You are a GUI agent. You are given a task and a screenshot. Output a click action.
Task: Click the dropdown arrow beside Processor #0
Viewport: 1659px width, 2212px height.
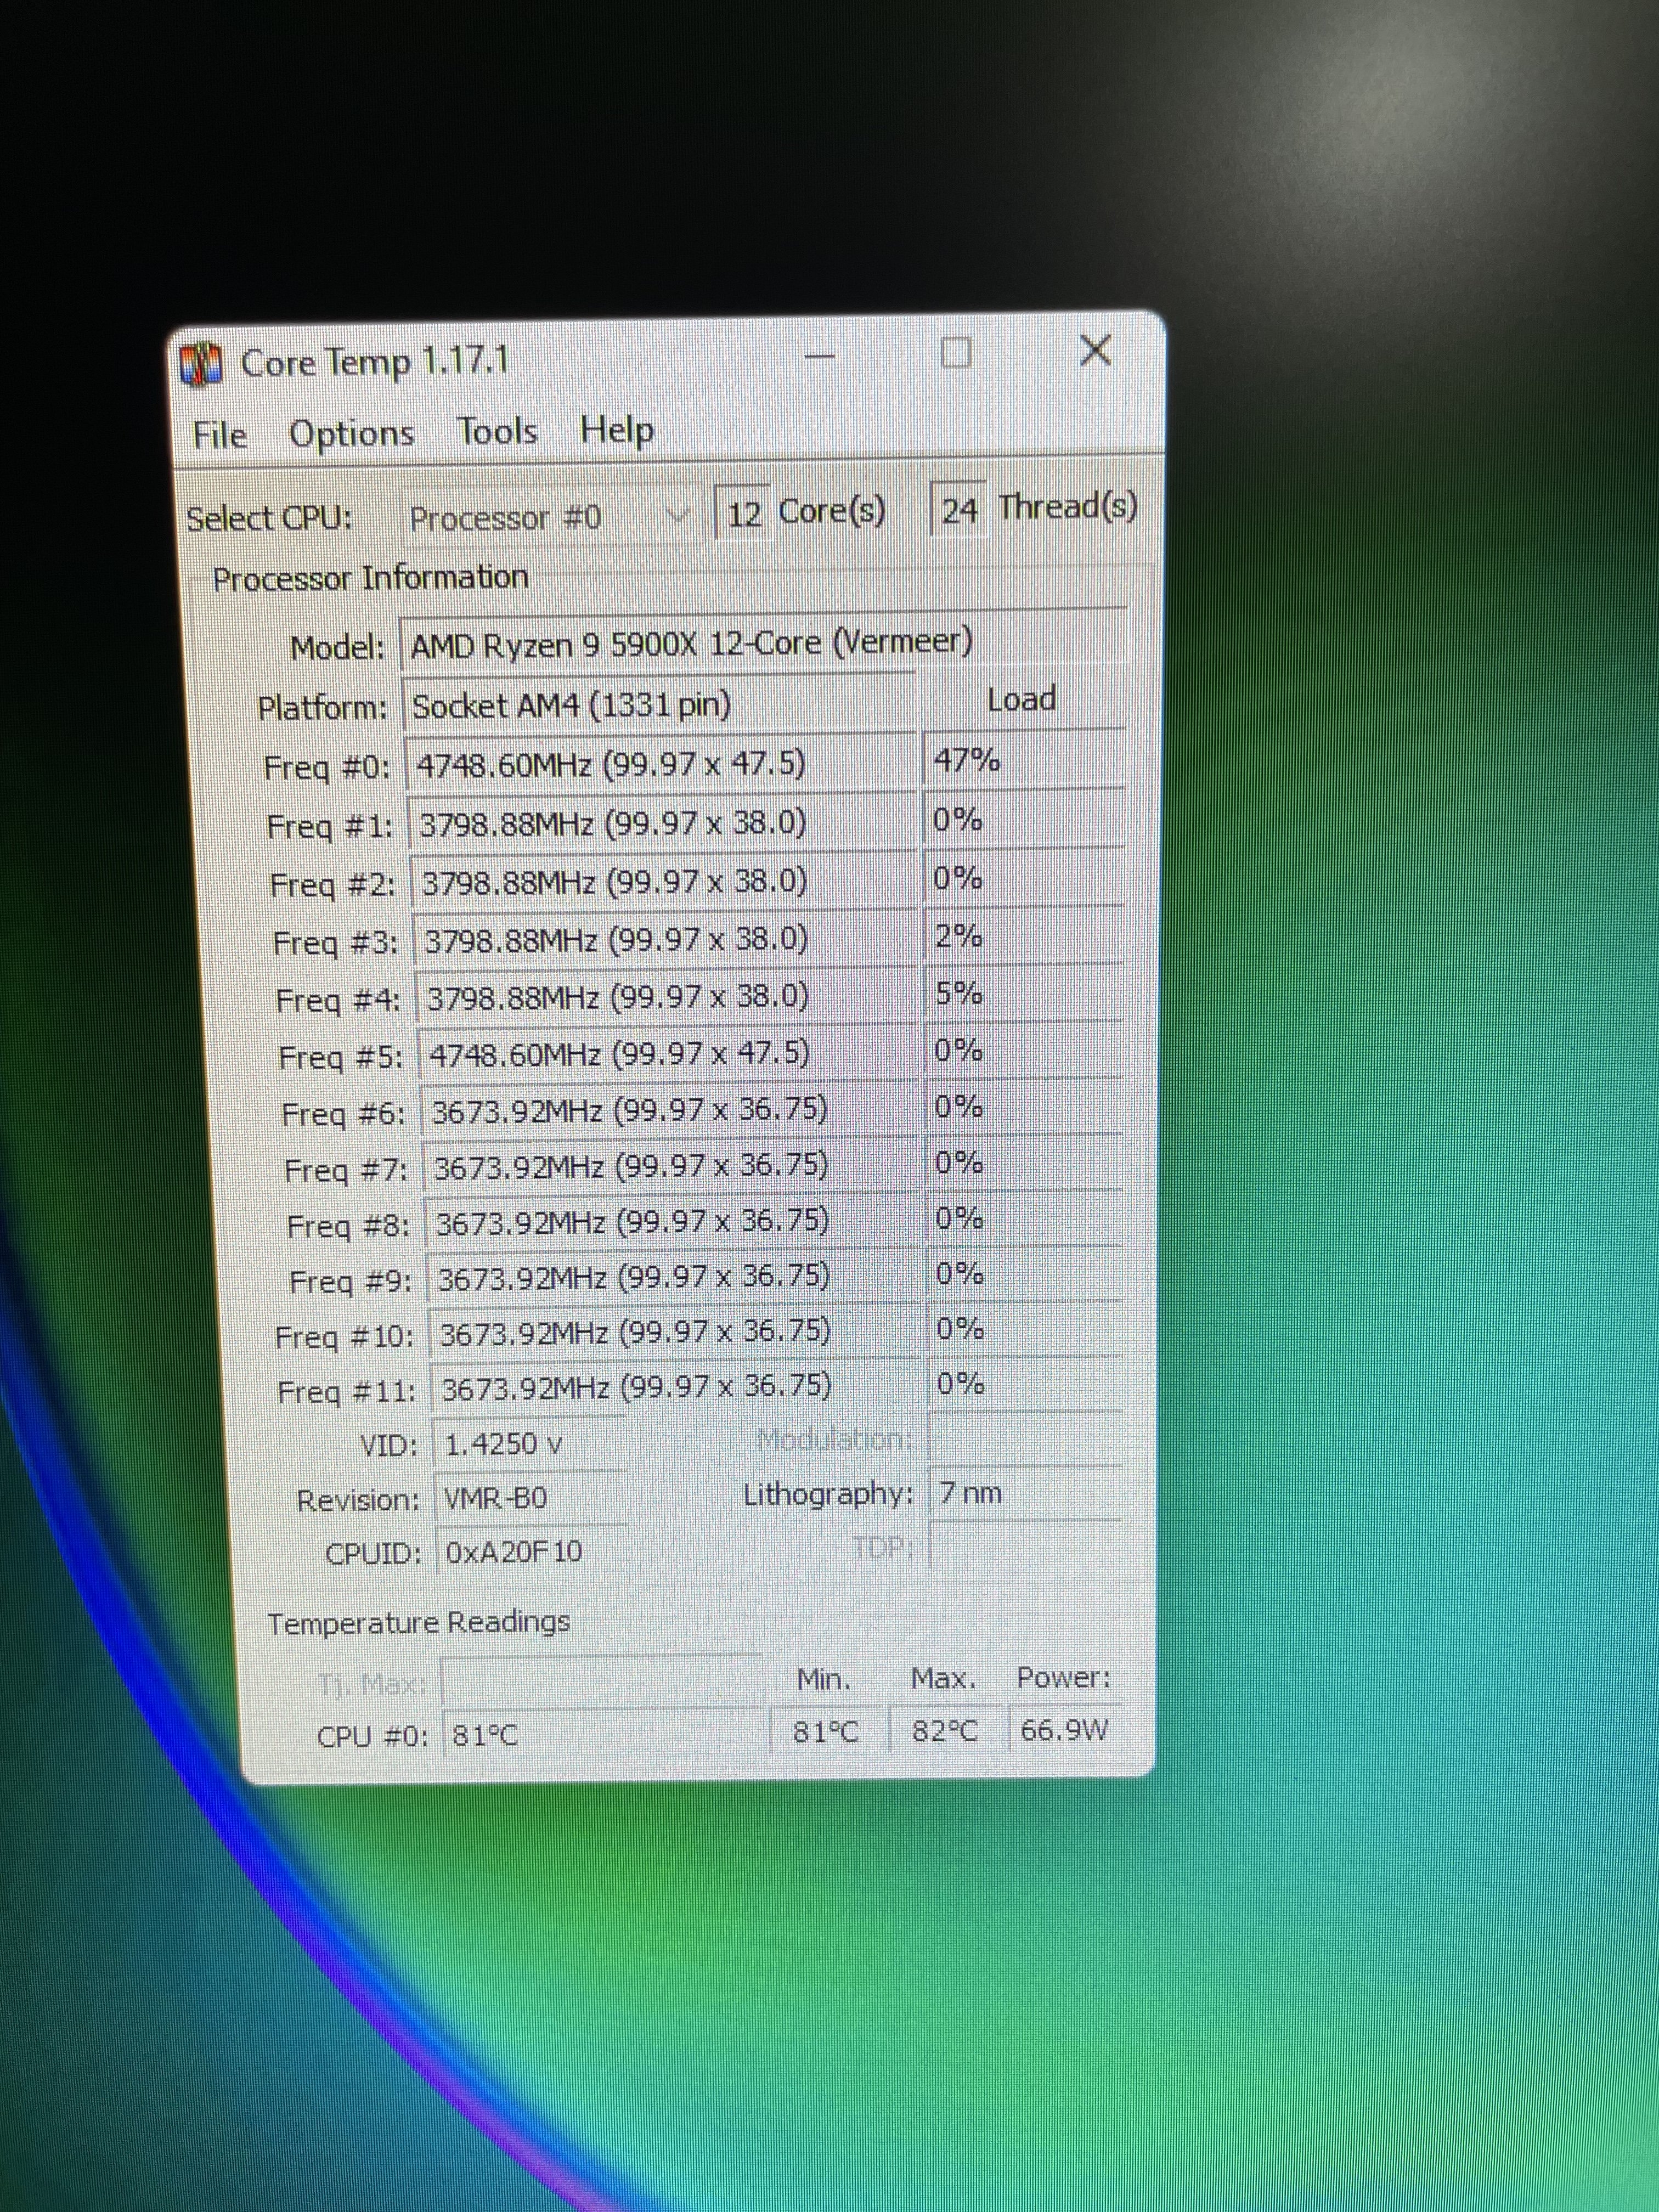point(679,516)
